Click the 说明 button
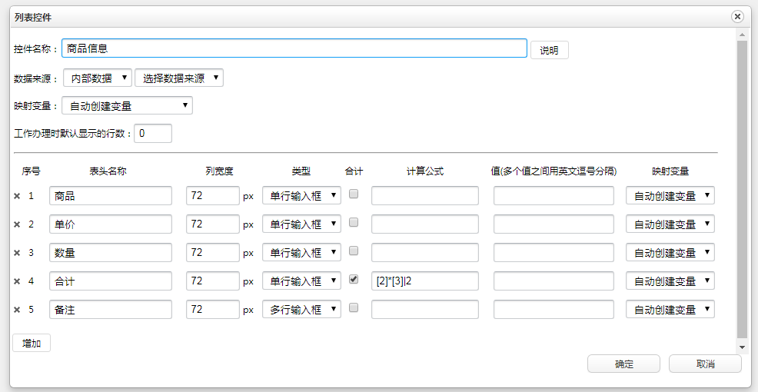Viewport: 758px width, 392px height. click(x=549, y=50)
